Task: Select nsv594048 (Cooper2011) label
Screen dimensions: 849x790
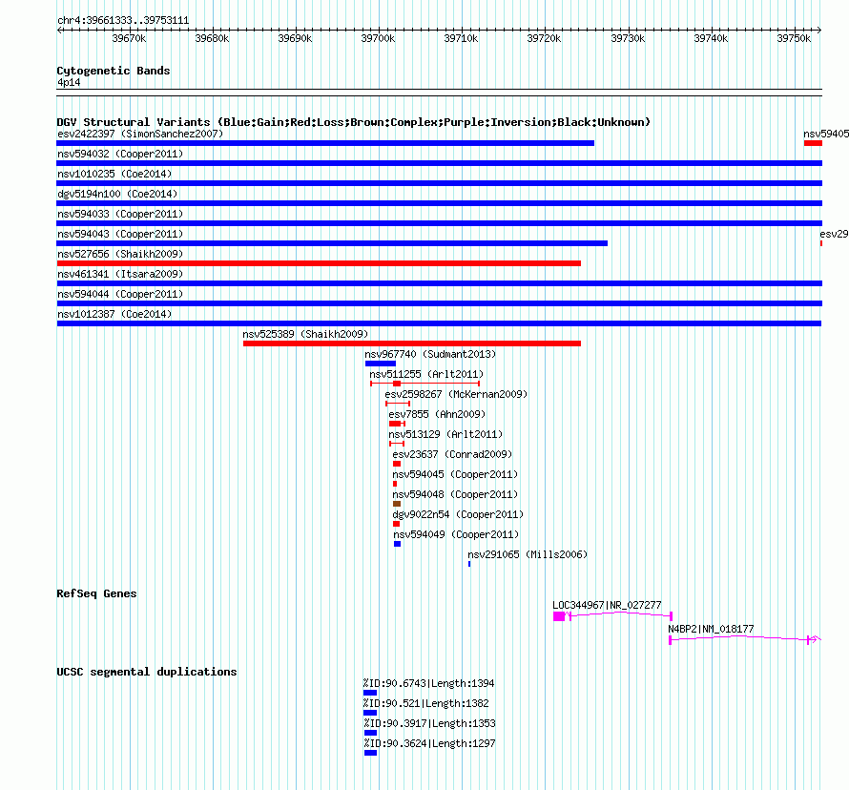Action: pyautogui.click(x=455, y=494)
